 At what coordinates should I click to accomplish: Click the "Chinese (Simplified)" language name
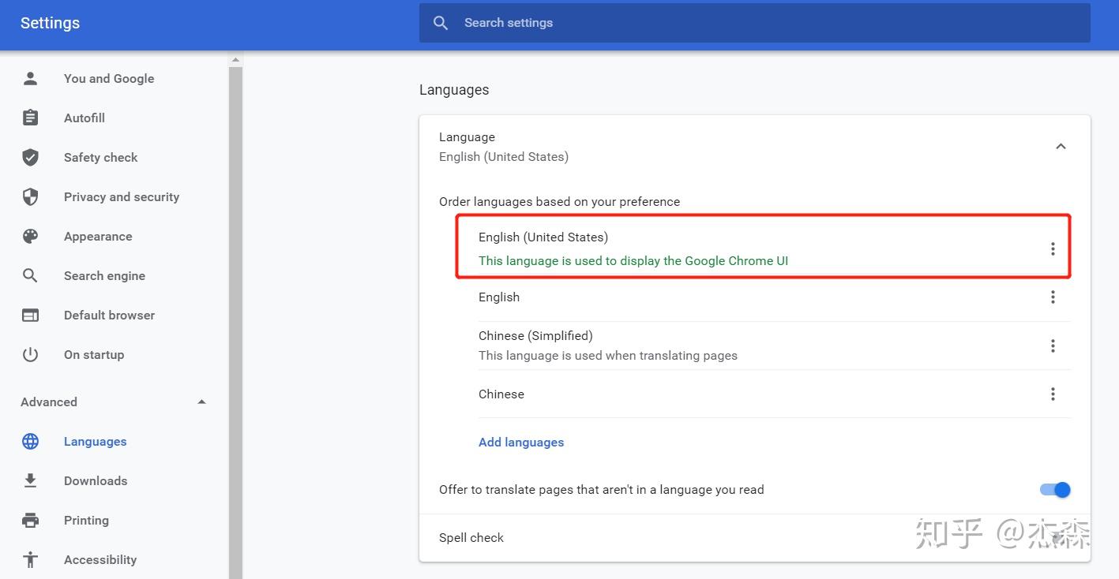point(535,335)
